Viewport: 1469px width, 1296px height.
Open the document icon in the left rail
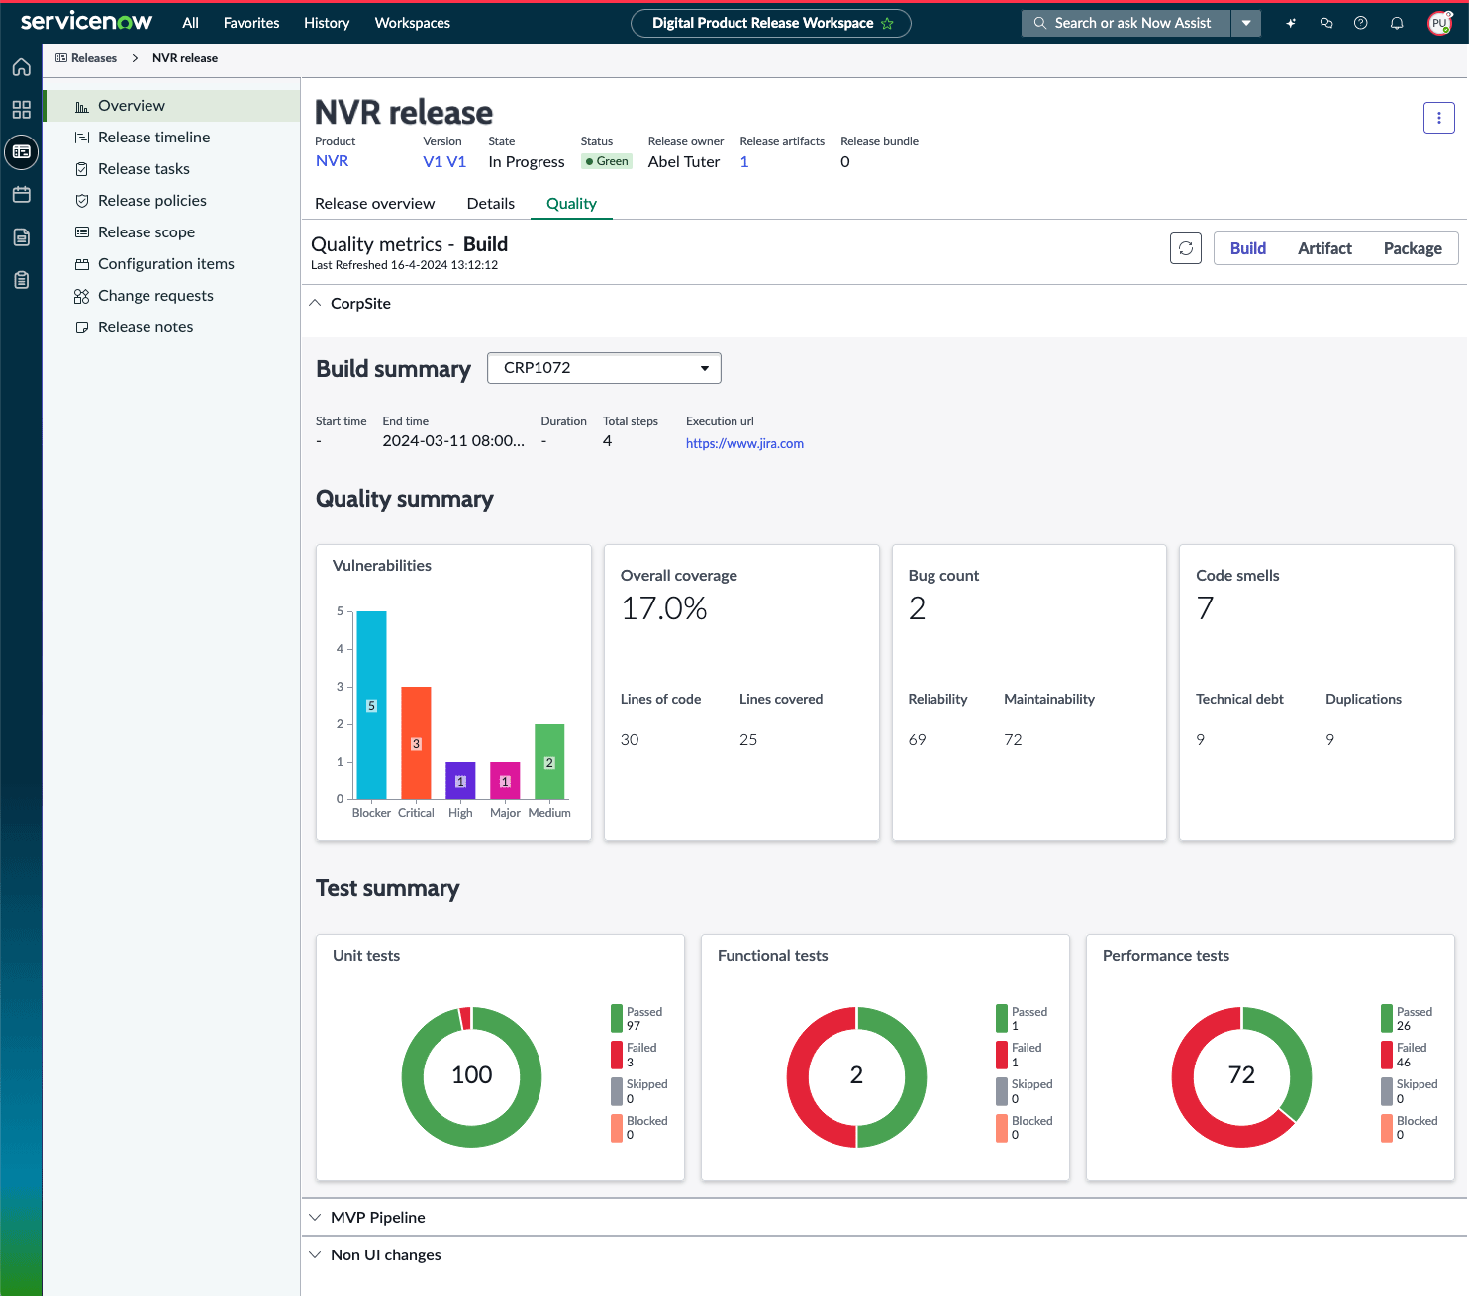pyautogui.click(x=21, y=237)
